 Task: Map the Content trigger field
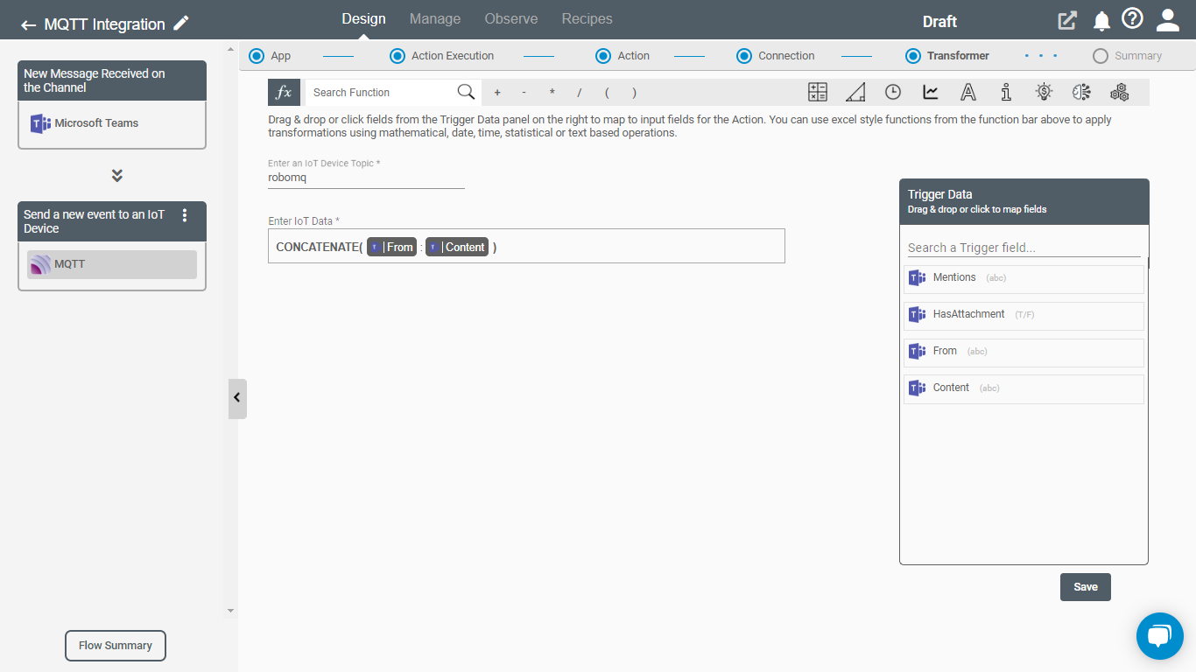(1024, 389)
